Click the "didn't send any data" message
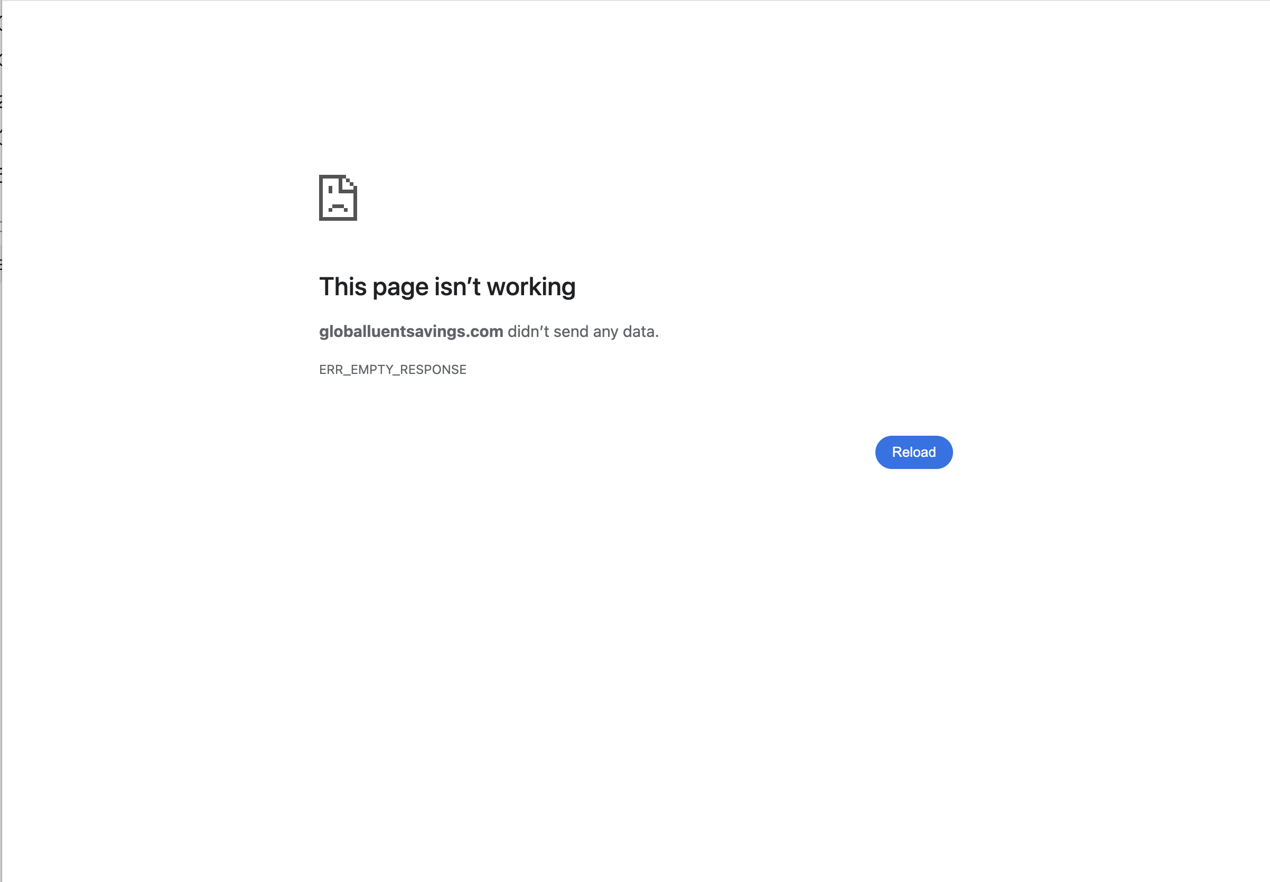The image size is (1270, 882). click(583, 332)
